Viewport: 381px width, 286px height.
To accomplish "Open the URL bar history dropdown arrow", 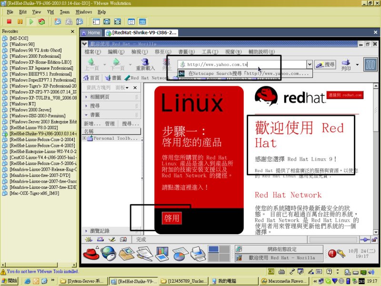I will 310,64.
